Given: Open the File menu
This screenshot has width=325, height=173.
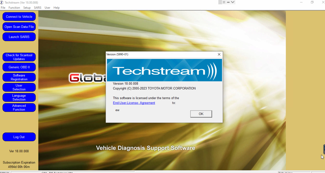Looking at the screenshot, I should (3, 8).
